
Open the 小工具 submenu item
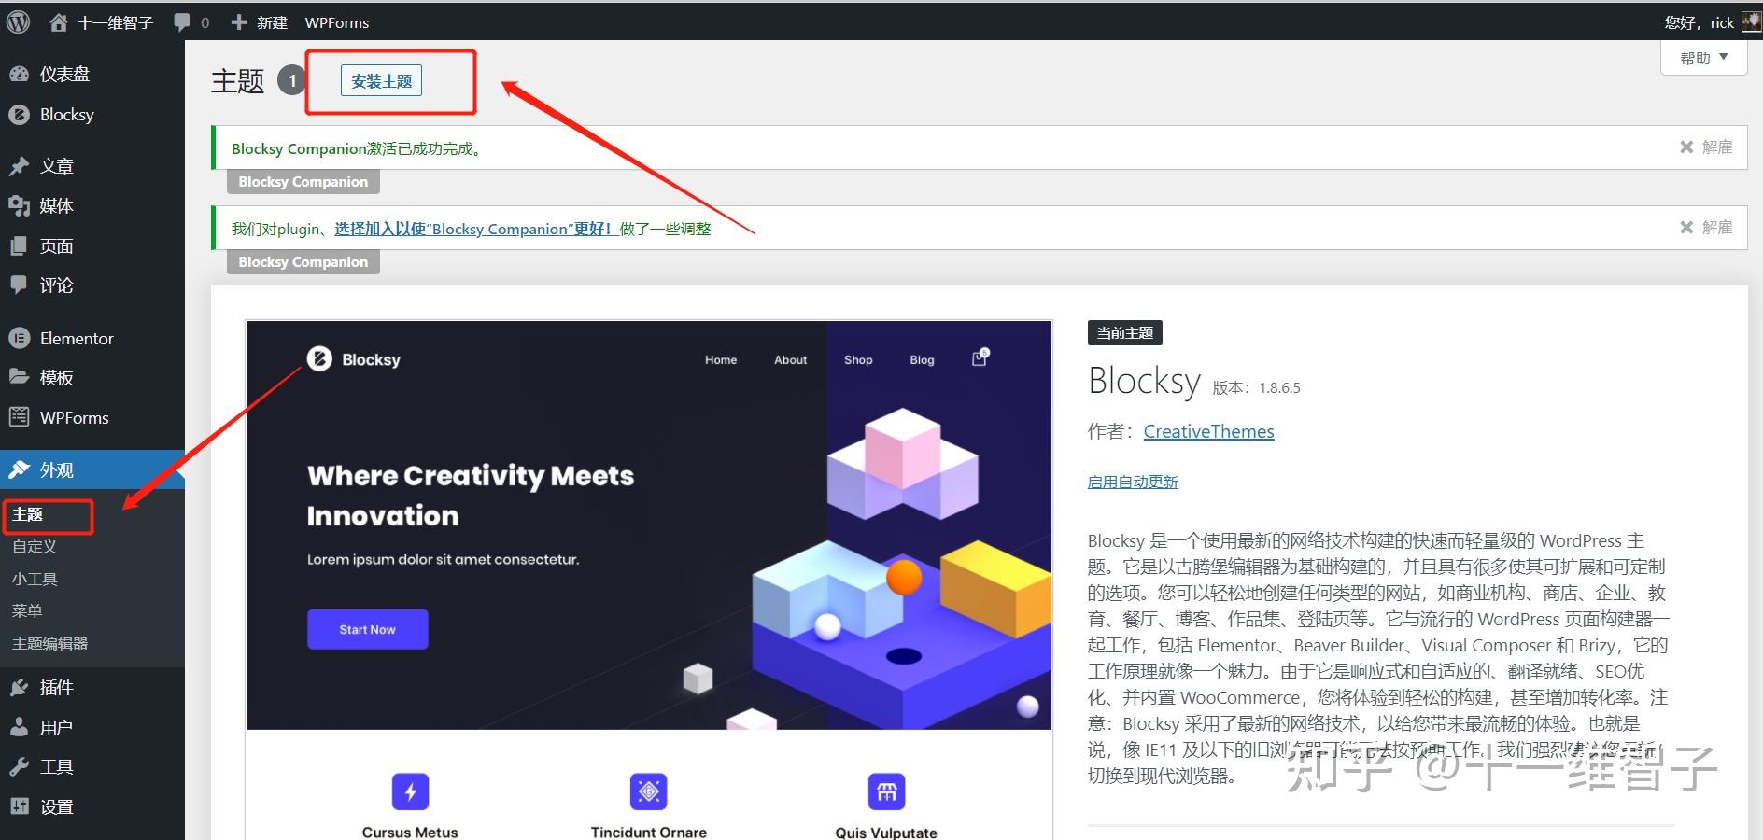point(35,579)
